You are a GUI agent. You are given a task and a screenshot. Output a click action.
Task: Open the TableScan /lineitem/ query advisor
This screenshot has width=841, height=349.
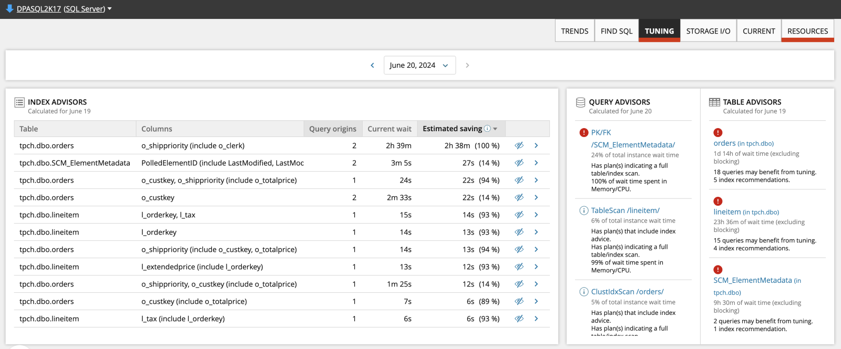tap(625, 210)
